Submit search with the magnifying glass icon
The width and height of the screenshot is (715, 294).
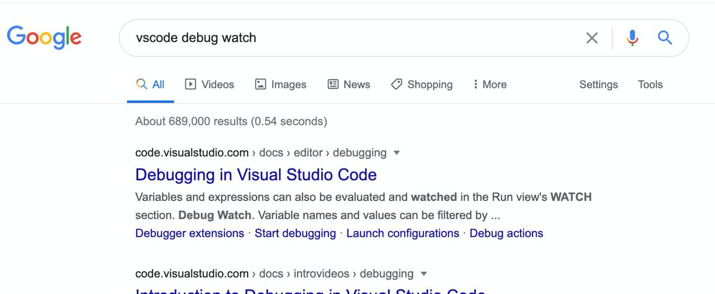coord(665,38)
